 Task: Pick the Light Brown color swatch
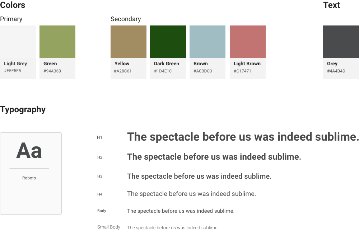(x=248, y=42)
